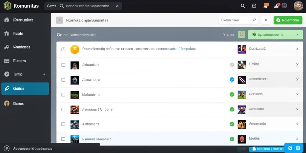Click the green button at top right

click(288, 20)
